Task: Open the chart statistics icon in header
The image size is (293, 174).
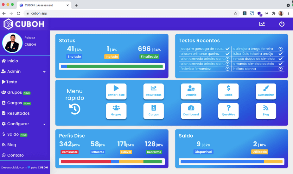Action: pyautogui.click(x=262, y=24)
